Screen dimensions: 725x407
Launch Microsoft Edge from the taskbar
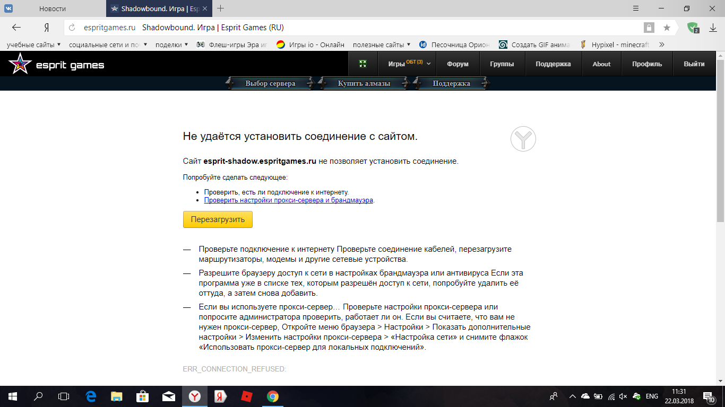pos(91,396)
